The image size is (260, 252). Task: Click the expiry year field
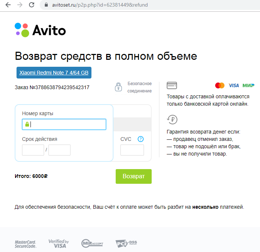click(x=59, y=150)
